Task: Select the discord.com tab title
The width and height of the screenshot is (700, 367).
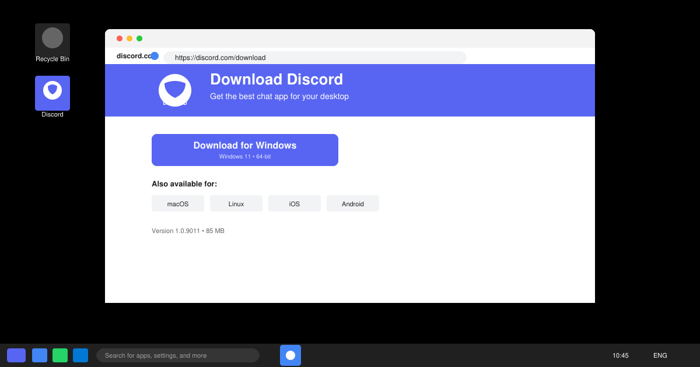Action: tap(134, 56)
